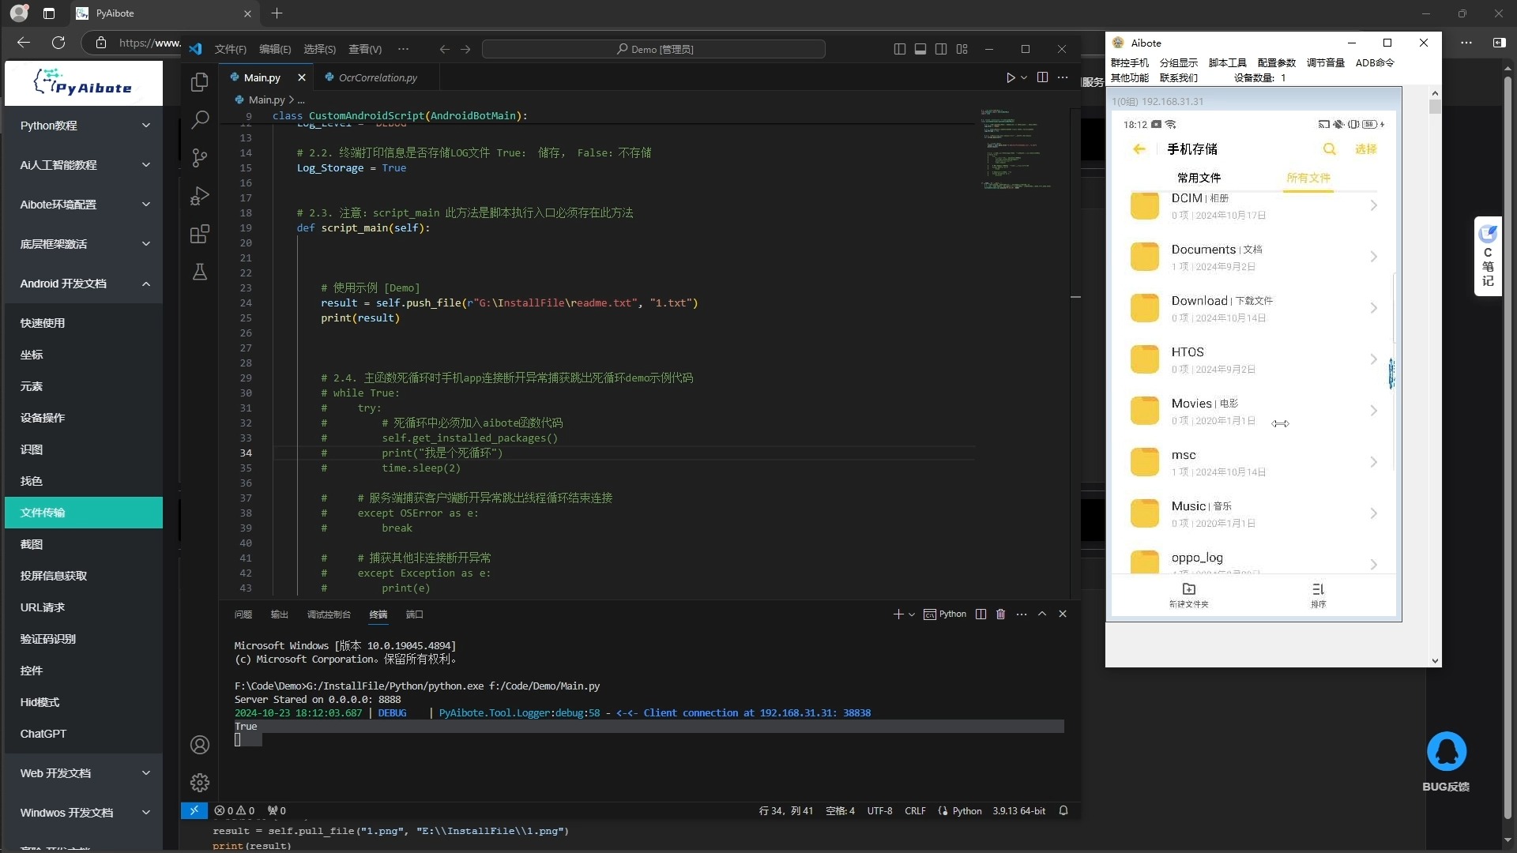Expand the Web 开发文档 section
Image resolution: width=1517 pixels, height=853 pixels.
(84, 773)
